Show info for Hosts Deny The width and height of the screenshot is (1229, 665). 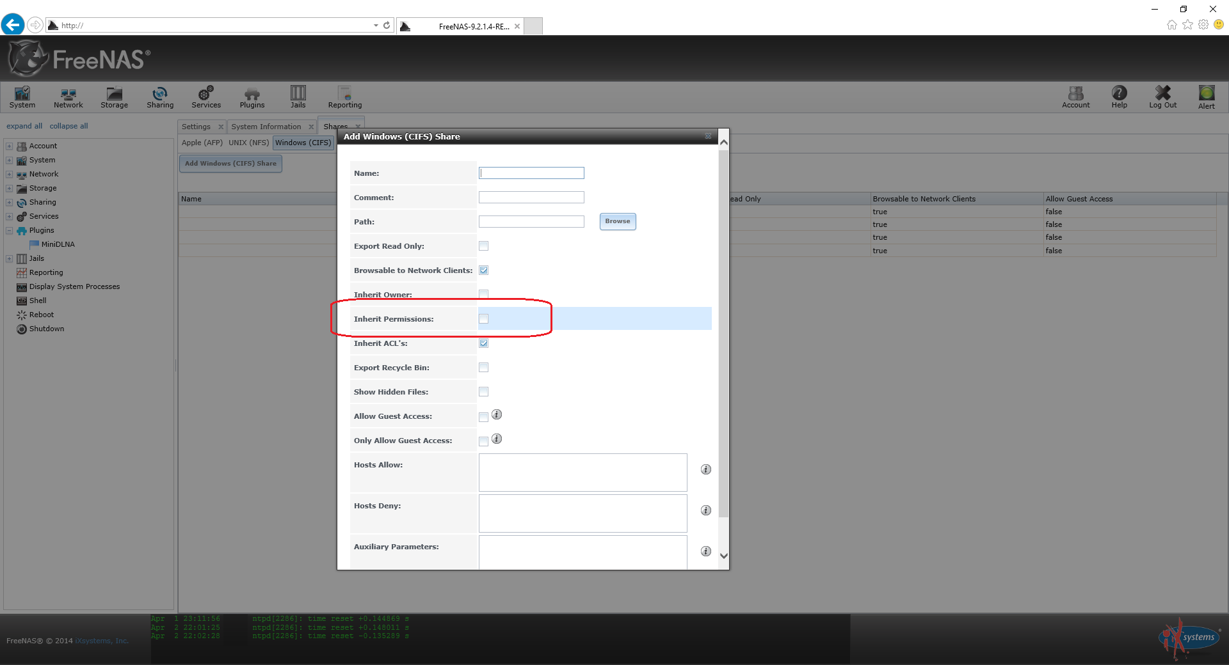706,510
